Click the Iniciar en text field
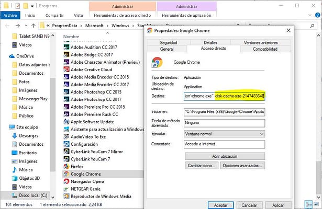 click(x=224, y=112)
